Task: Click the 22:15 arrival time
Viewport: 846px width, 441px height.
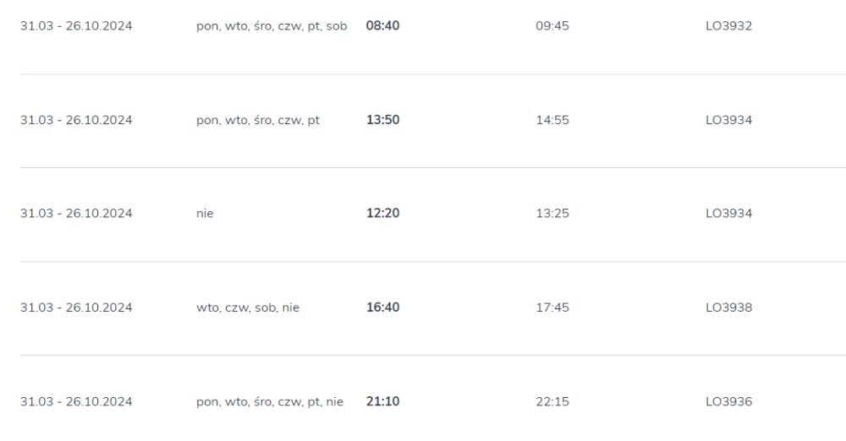Action: (552, 401)
